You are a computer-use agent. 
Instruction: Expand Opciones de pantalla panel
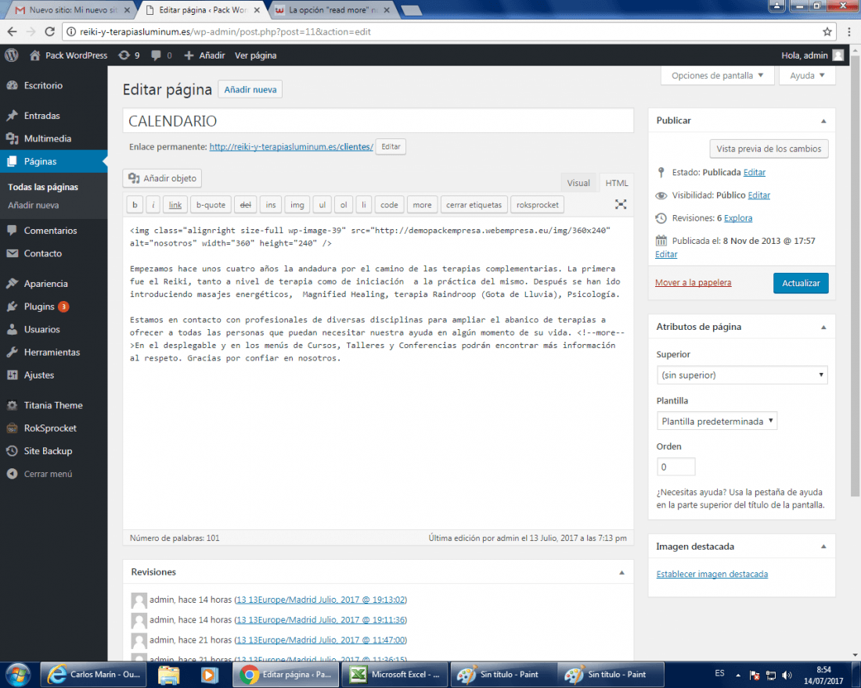click(717, 76)
